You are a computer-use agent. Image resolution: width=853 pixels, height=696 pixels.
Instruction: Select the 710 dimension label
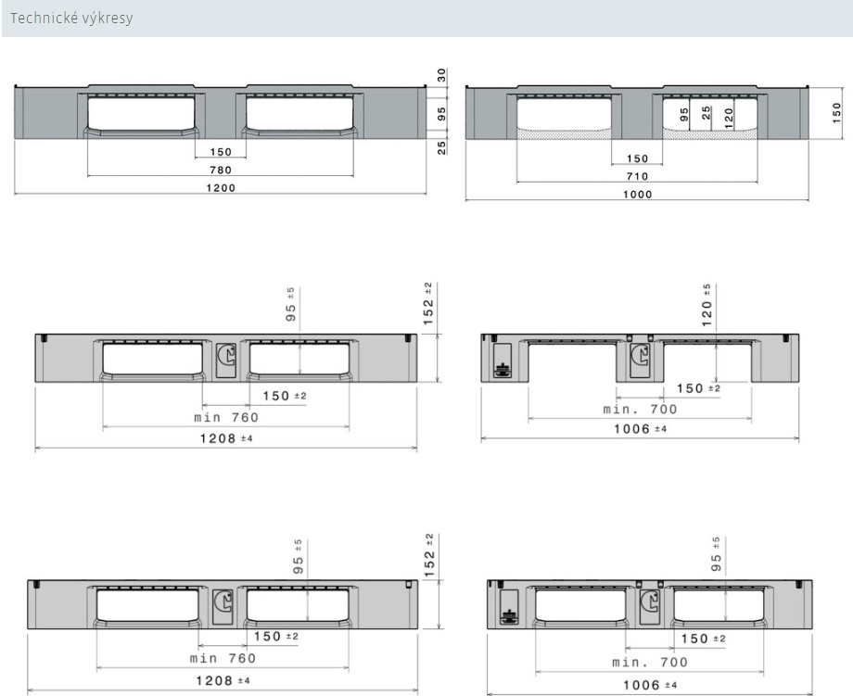(x=637, y=176)
